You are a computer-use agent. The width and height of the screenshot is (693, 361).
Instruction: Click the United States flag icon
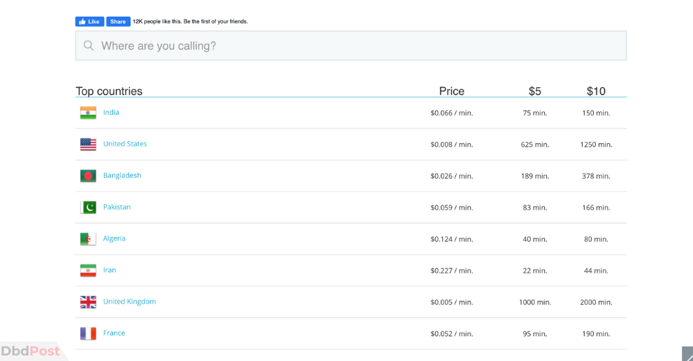(x=88, y=145)
